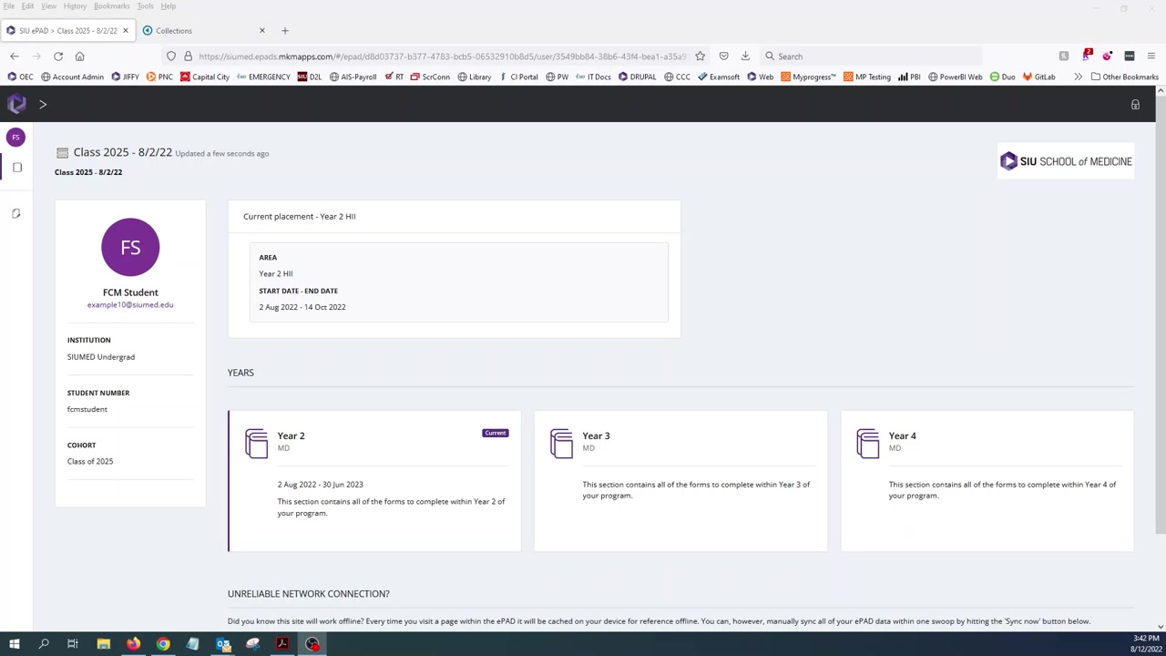Viewport: 1166px width, 656px height.
Task: Select the forms page icon in the sidebar
Action: click(16, 168)
